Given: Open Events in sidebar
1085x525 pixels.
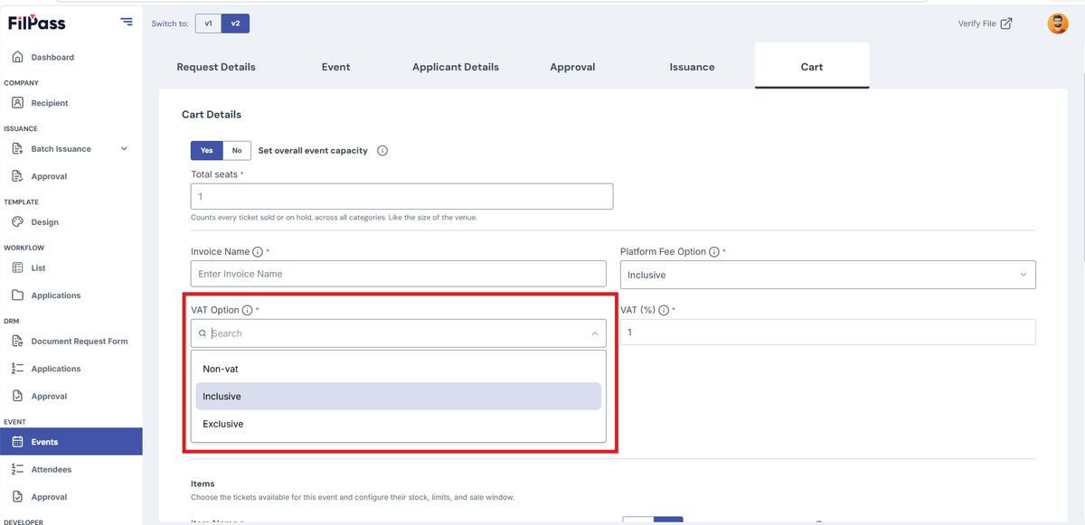Looking at the screenshot, I should pos(71,442).
